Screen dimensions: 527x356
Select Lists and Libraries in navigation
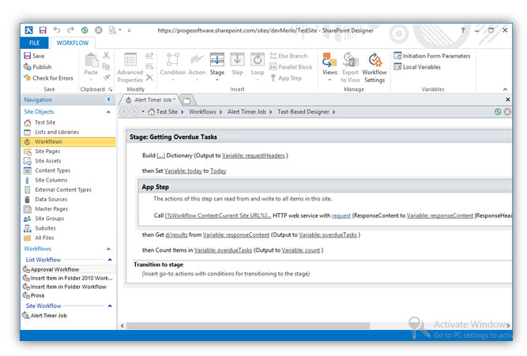(56, 132)
